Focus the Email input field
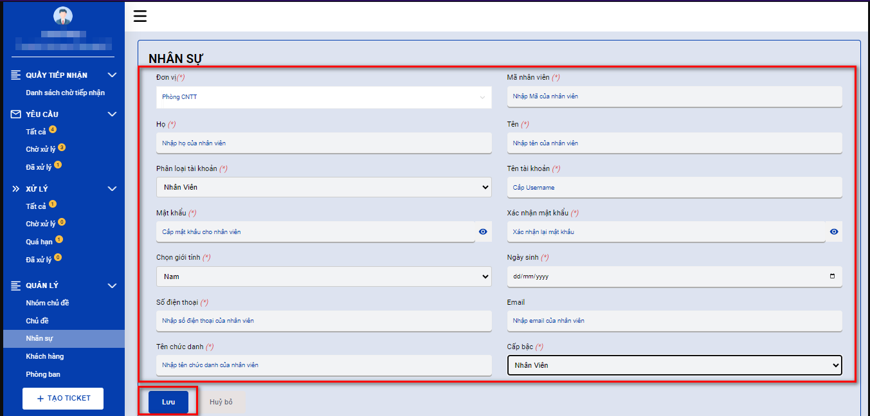Image resolution: width=870 pixels, height=416 pixels. pos(675,320)
